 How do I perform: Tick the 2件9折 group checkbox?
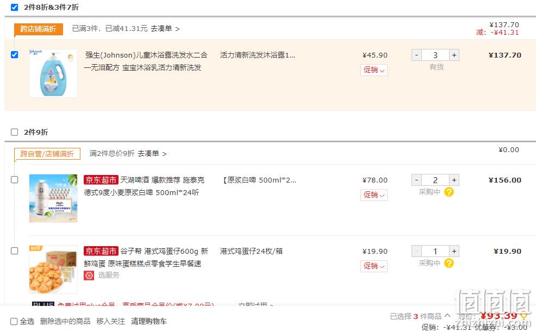pos(14,132)
